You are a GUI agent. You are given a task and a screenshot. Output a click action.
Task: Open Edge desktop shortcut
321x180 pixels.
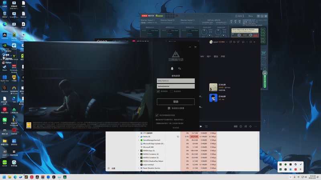pyautogui.click(x=4, y=25)
